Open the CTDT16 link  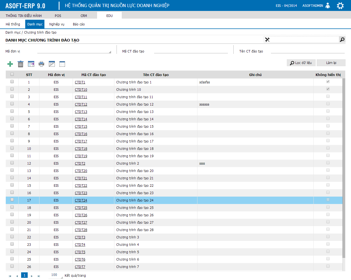[x=81, y=134]
